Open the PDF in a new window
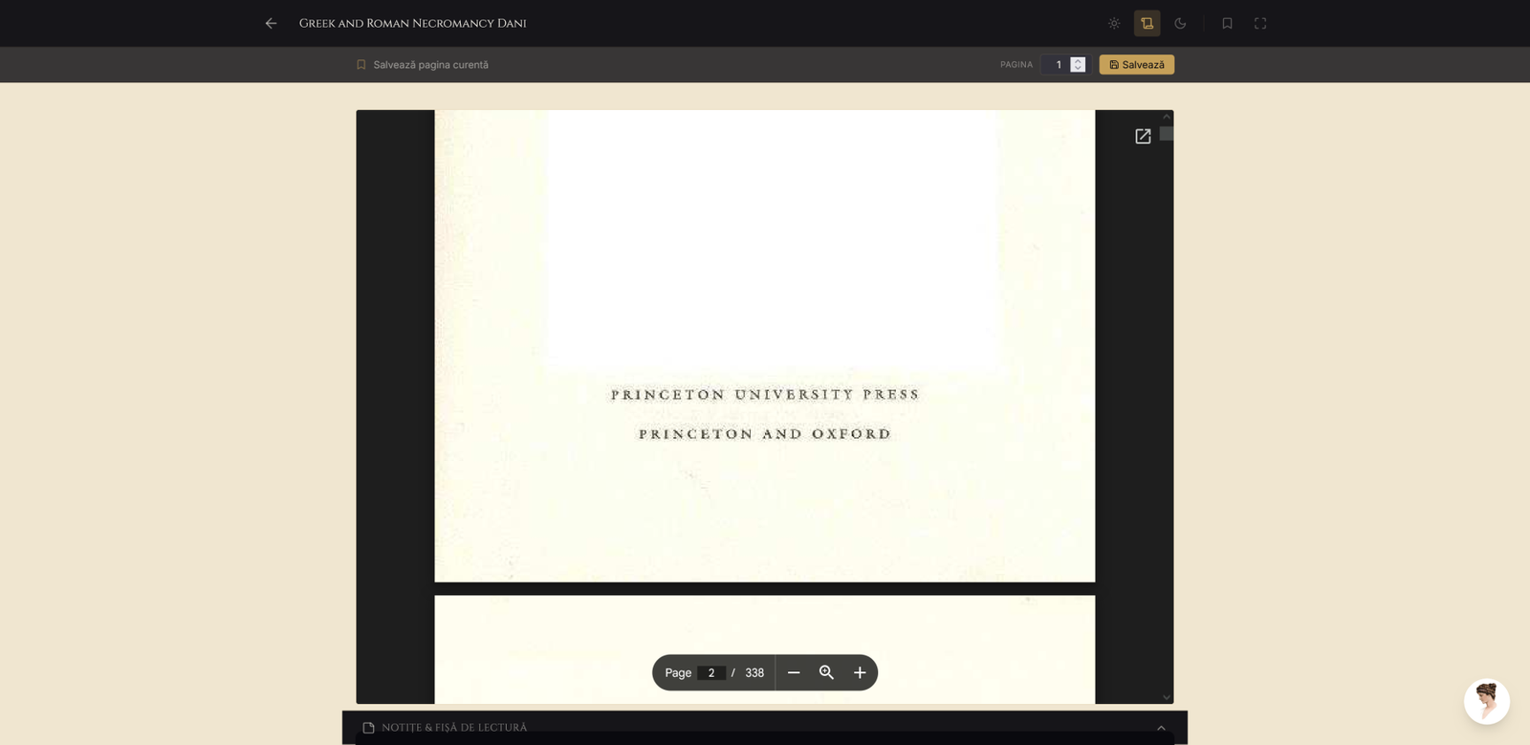This screenshot has height=745, width=1530. (x=1143, y=136)
